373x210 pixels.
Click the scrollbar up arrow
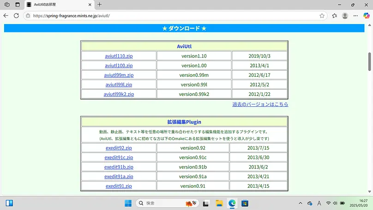[x=369, y=25]
